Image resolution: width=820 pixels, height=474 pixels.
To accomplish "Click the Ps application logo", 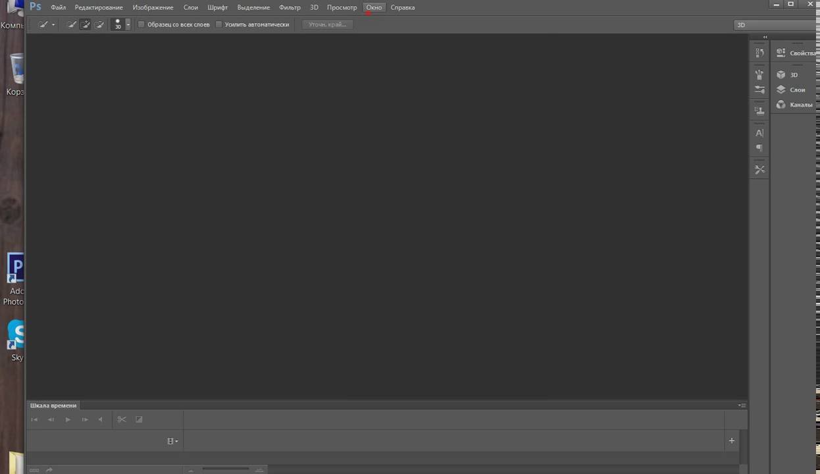I will tap(36, 7).
